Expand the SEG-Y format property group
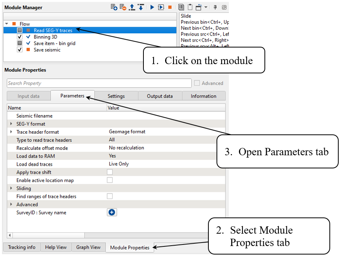Viewport: 341px width, 258px height. pos(11,124)
